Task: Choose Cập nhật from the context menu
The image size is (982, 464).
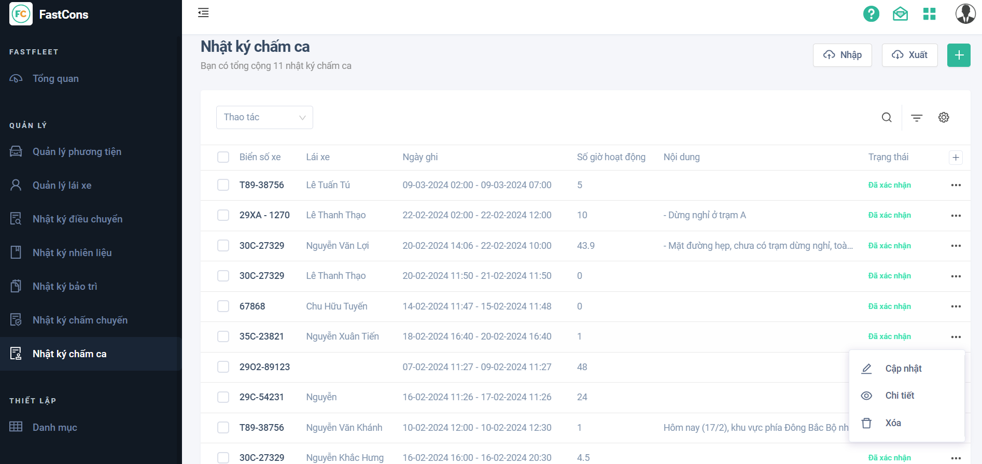Action: coord(903,369)
